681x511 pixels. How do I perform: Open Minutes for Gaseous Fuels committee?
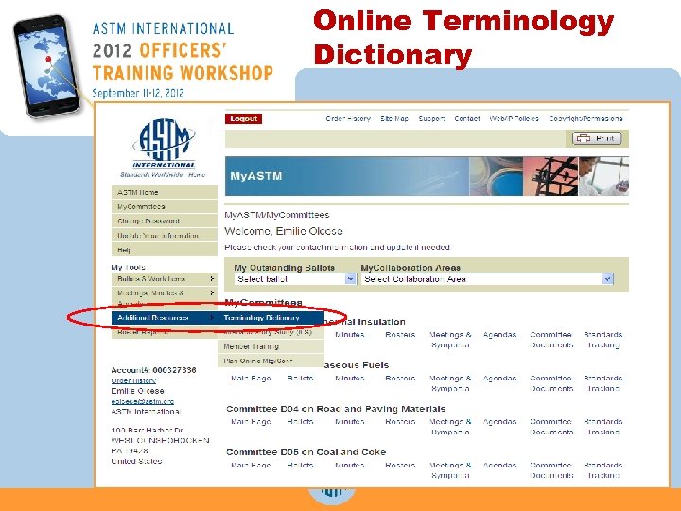tap(350, 378)
